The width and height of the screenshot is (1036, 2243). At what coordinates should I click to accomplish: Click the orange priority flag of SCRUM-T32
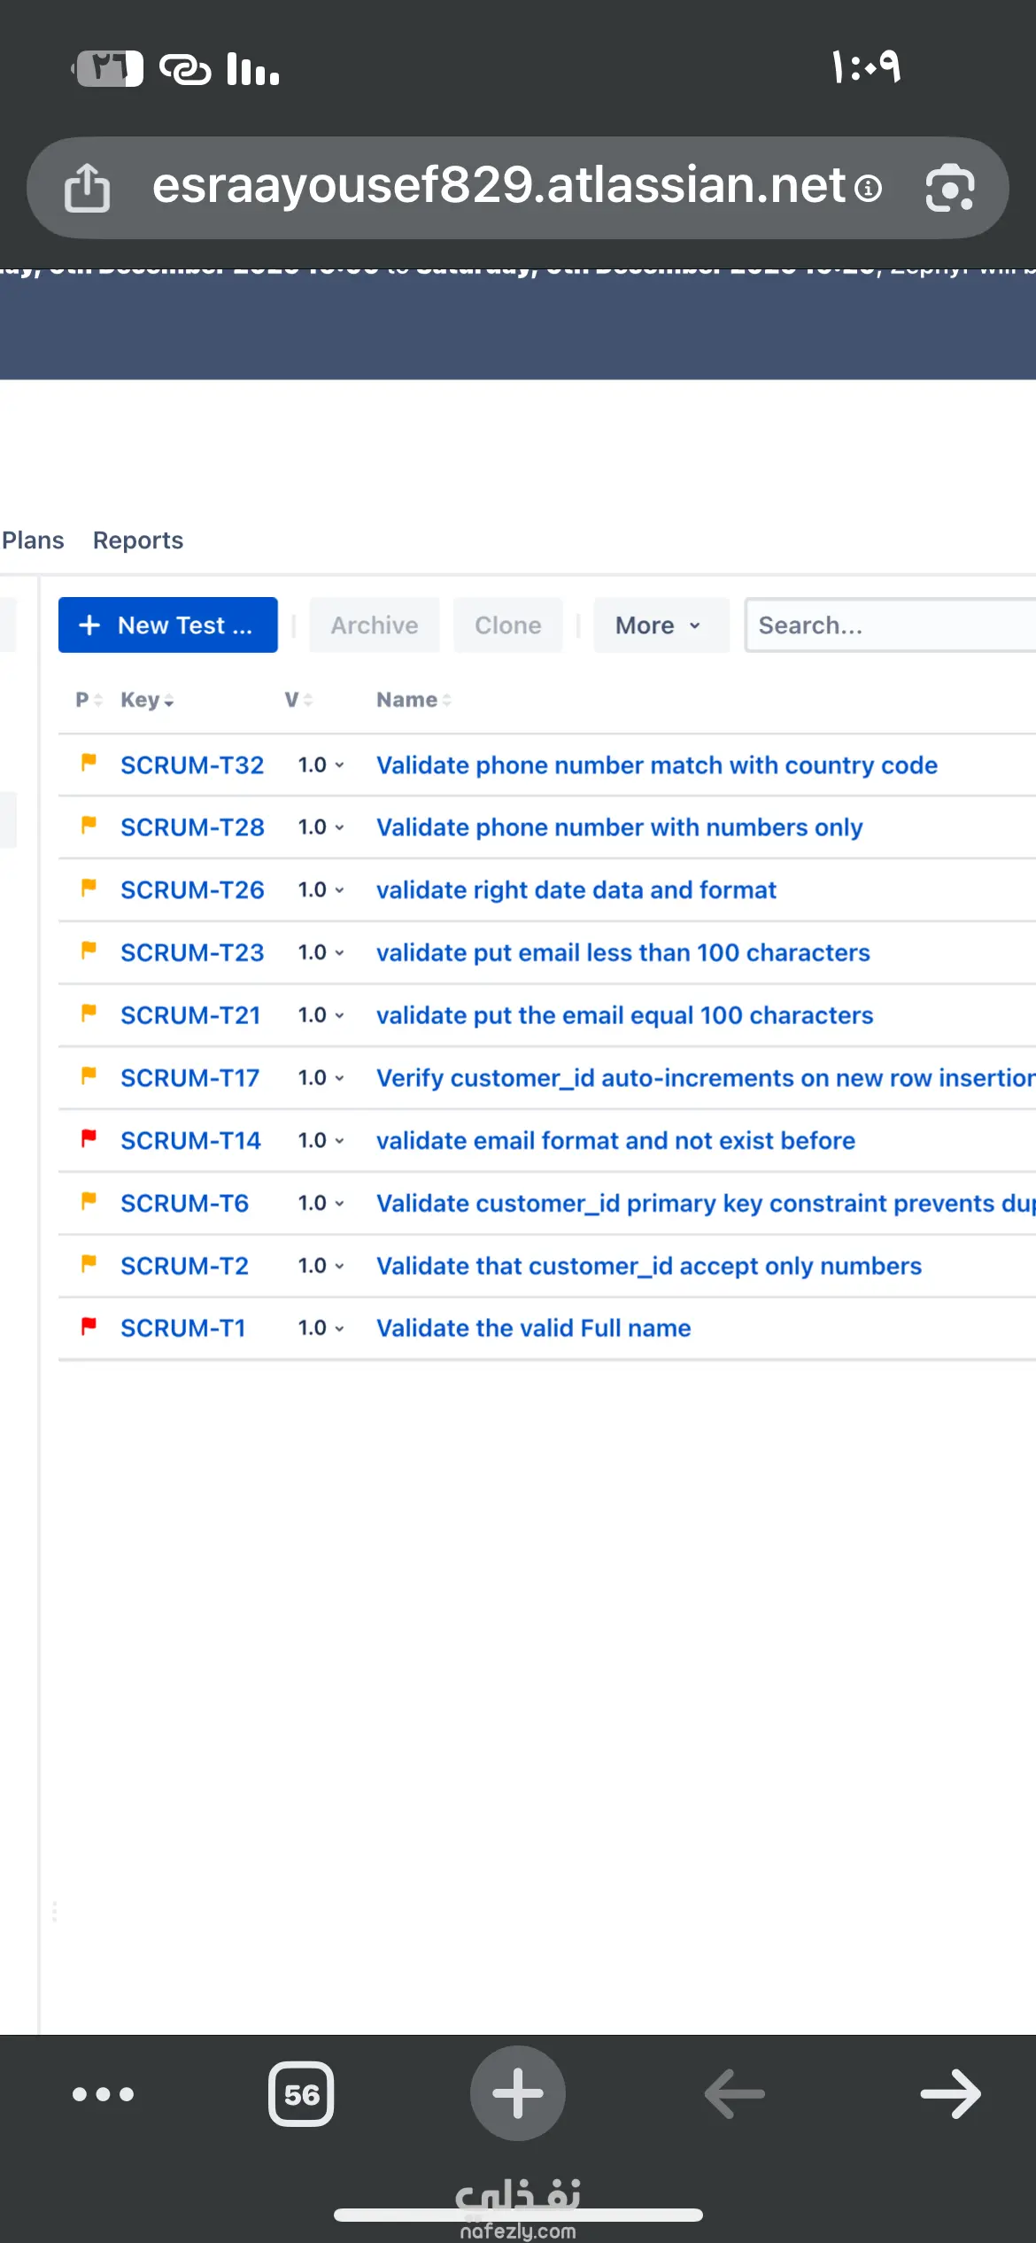coord(89,763)
